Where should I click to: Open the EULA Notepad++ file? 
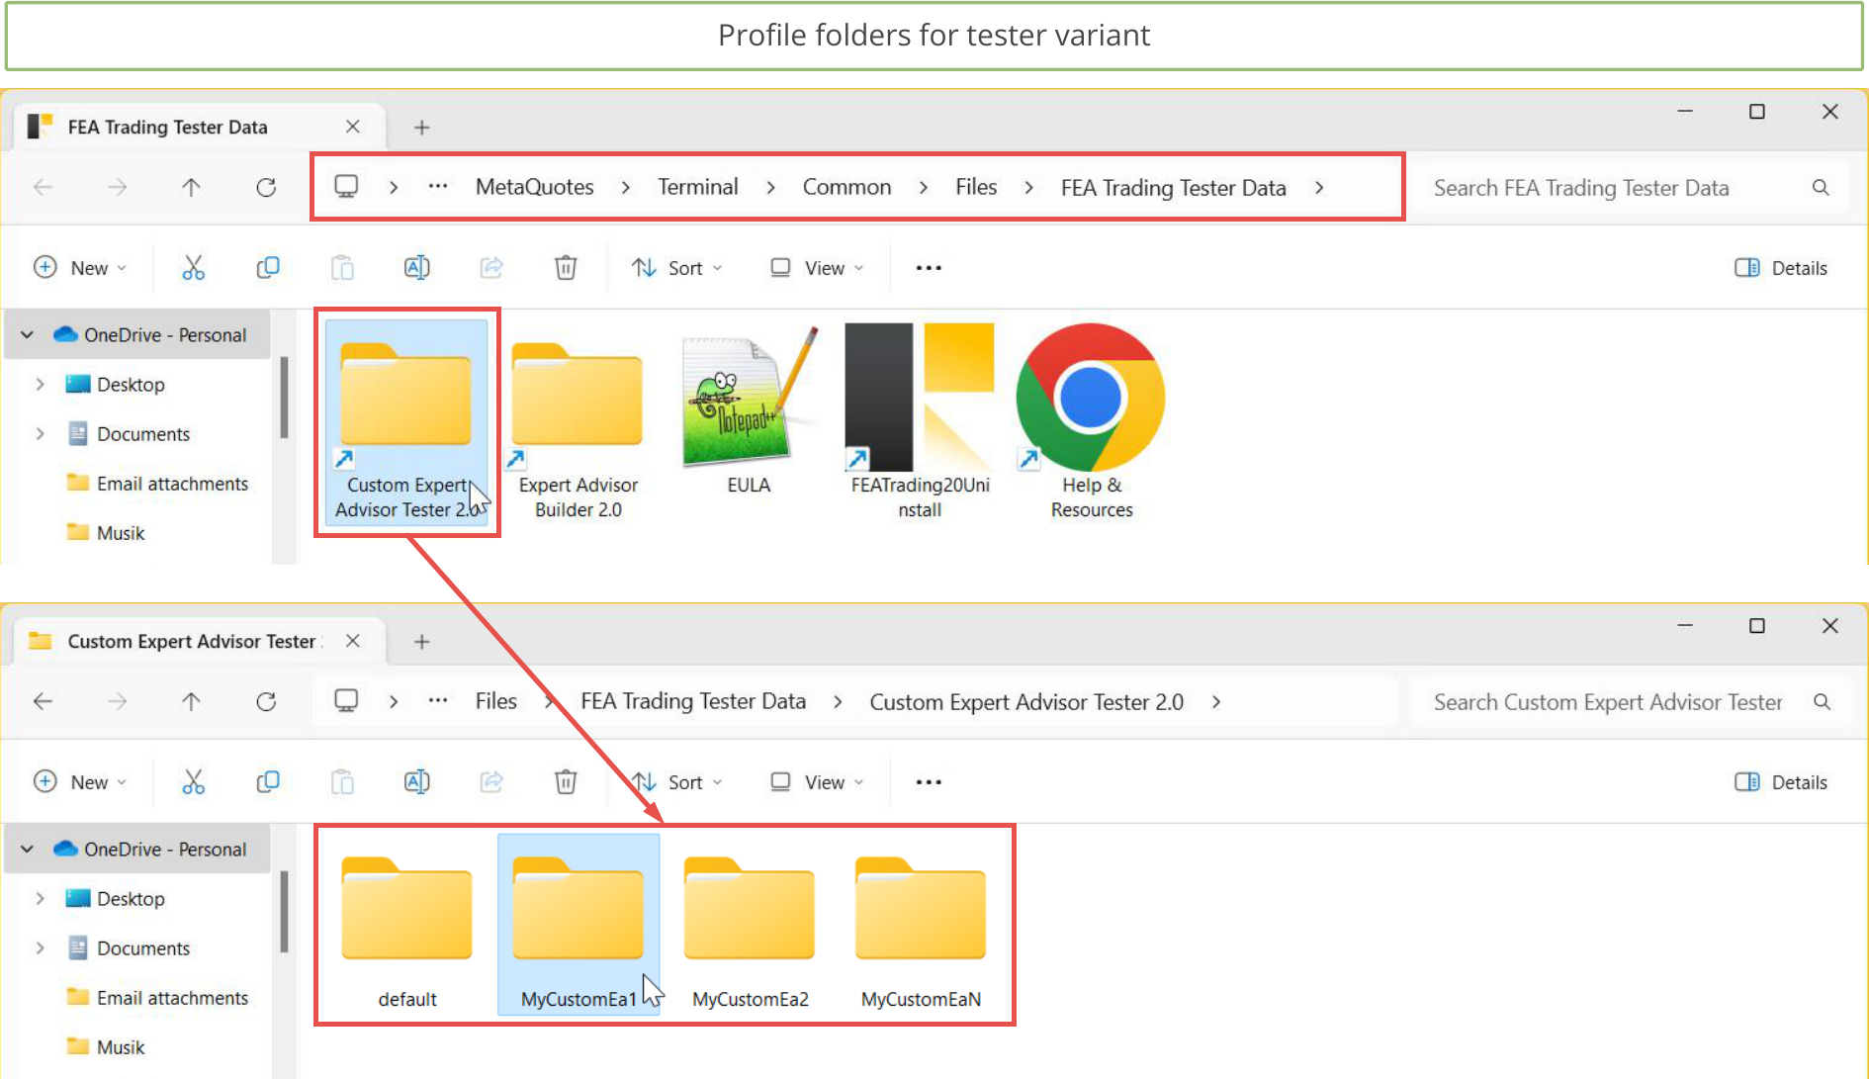click(x=749, y=411)
